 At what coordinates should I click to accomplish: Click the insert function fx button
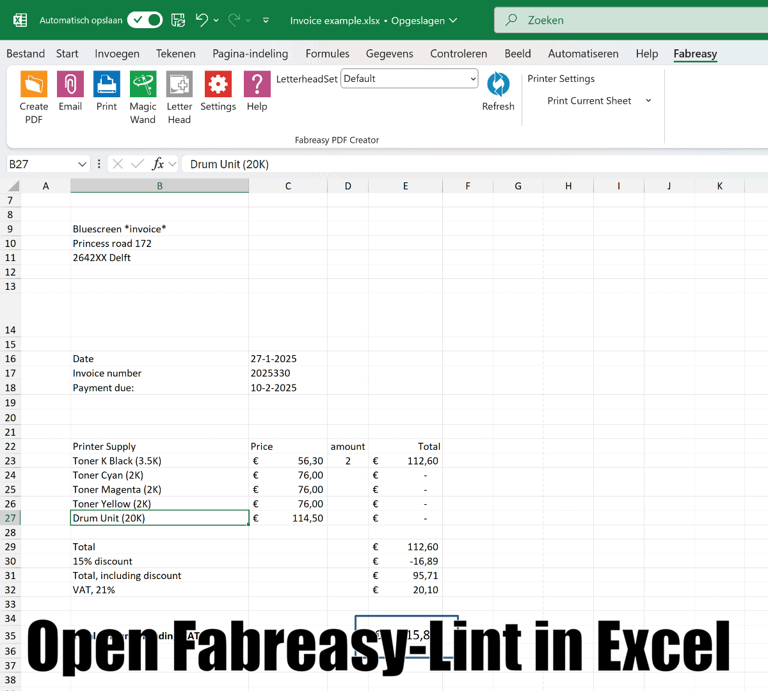point(158,164)
